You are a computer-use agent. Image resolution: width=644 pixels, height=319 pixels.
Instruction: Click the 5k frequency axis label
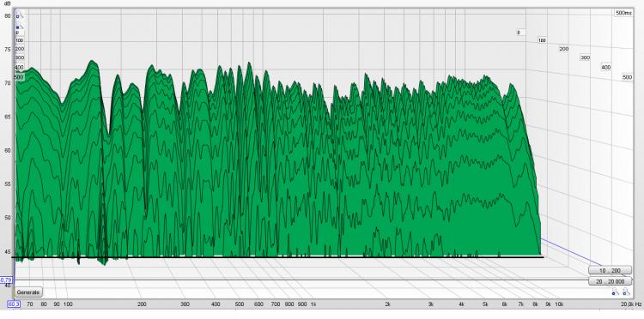(485, 304)
